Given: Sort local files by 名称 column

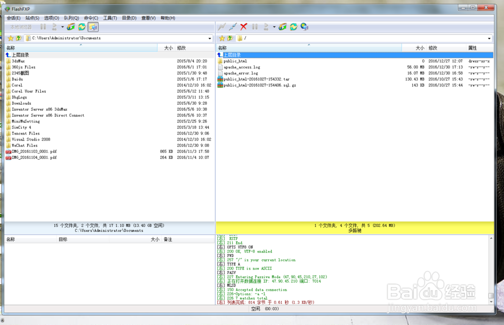Looking at the screenshot, I should coord(81,48).
